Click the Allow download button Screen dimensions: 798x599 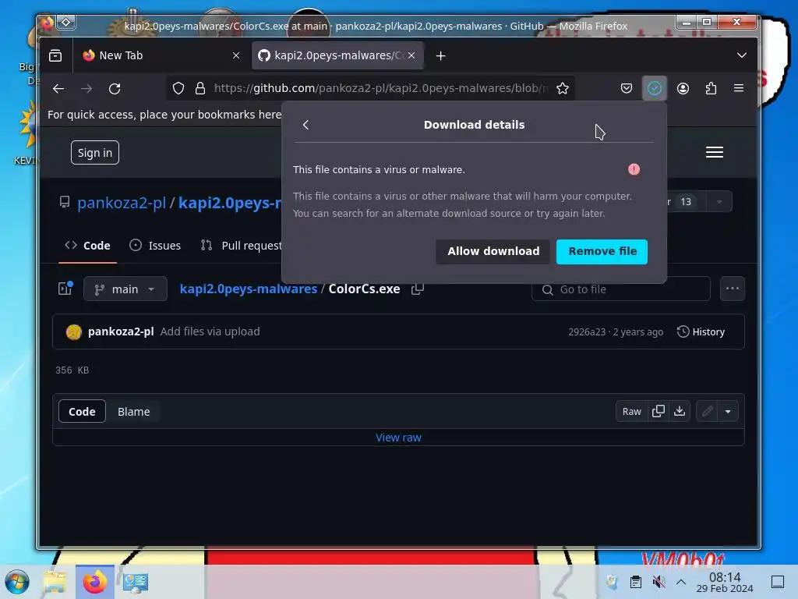pyautogui.click(x=493, y=252)
